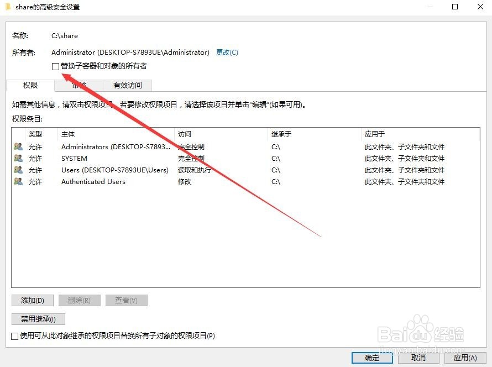The height and width of the screenshot is (367, 492).
Task: Click the dialog icon in the title bar
Action: pyautogui.click(x=7, y=7)
